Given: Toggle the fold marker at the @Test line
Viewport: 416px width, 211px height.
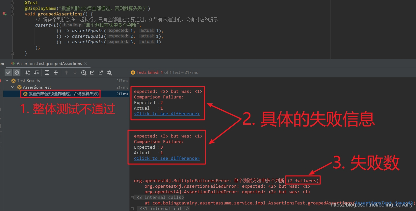Looking at the screenshot, I should point(13,3).
